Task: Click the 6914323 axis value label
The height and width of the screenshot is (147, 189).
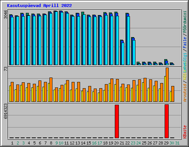Action: click(x=6, y=111)
